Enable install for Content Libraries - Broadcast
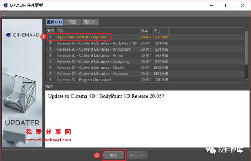 pos(51,49)
